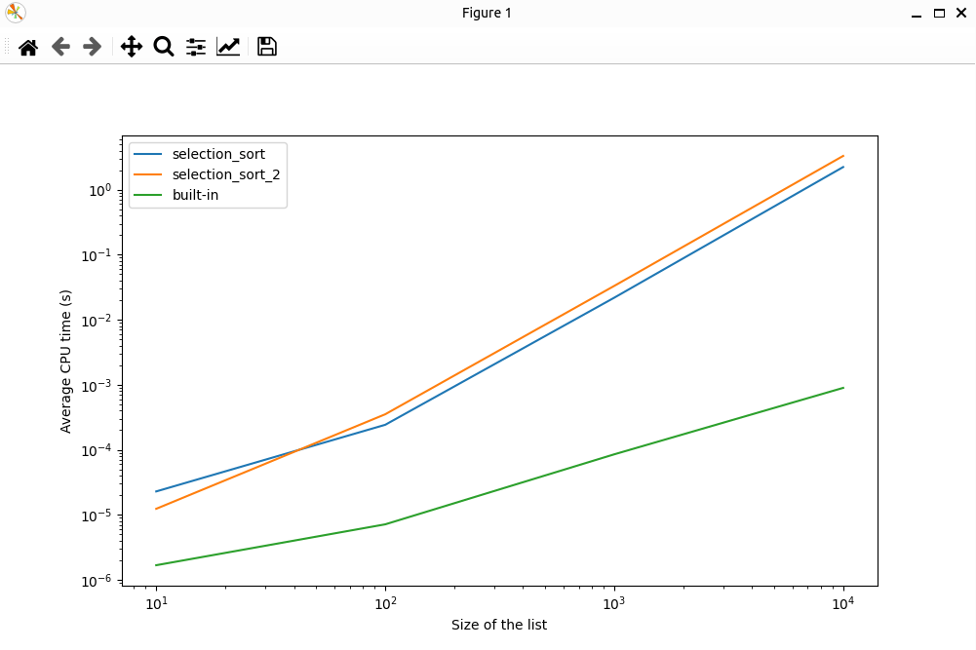Reset plot to original home view
This screenshot has height=650, width=976.
tap(28, 47)
